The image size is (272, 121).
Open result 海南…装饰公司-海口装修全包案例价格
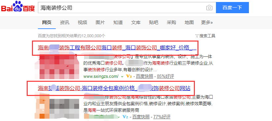(x=114, y=88)
